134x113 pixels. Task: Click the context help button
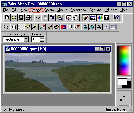point(116,18)
